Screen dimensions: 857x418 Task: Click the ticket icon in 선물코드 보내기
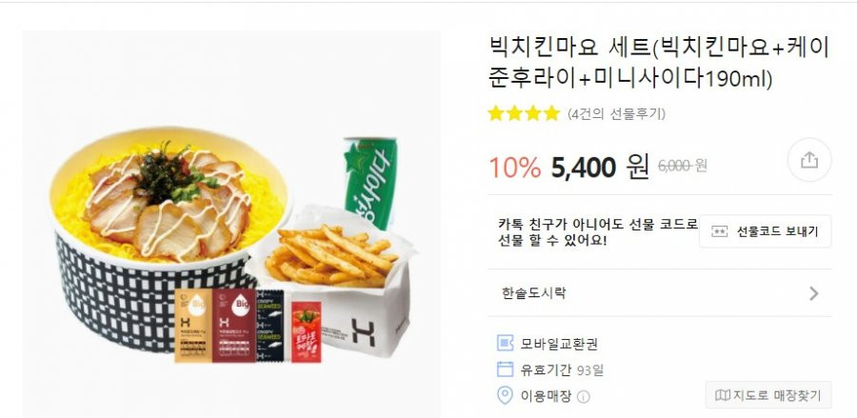pos(719,231)
